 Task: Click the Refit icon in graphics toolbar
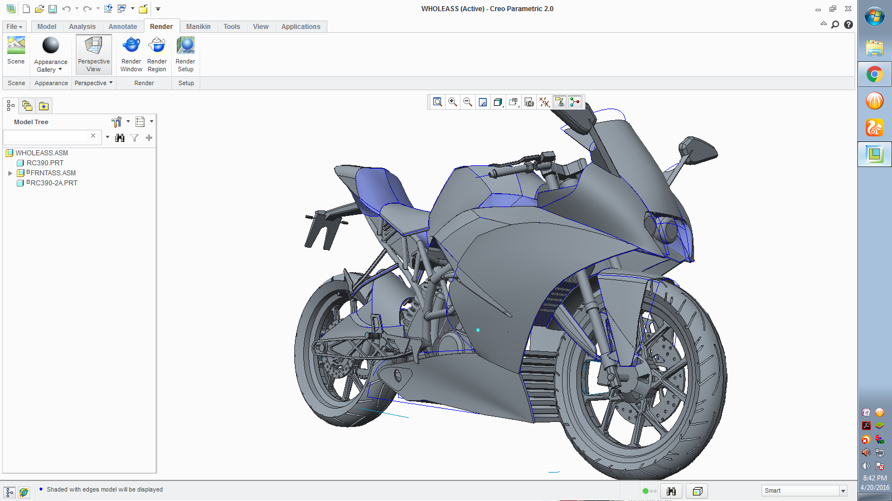438,102
